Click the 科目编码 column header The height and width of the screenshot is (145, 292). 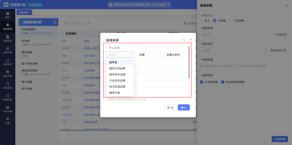point(71,34)
